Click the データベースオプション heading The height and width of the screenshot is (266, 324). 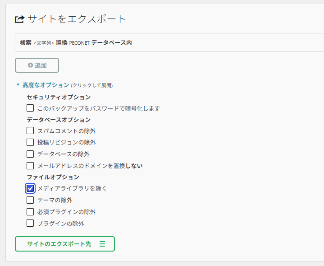[59, 120]
